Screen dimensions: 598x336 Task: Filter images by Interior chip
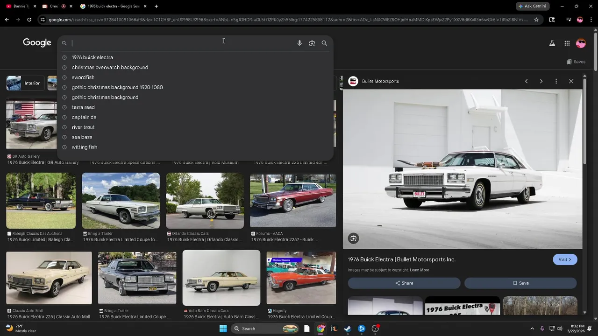pyautogui.click(x=26, y=83)
